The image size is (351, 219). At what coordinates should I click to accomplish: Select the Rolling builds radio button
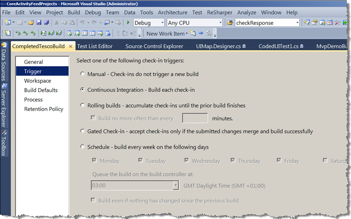[82, 105]
